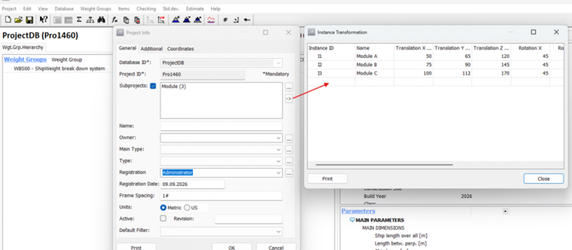572x250 pixels.
Task: Switch to the Coordinates tab
Action: click(180, 48)
